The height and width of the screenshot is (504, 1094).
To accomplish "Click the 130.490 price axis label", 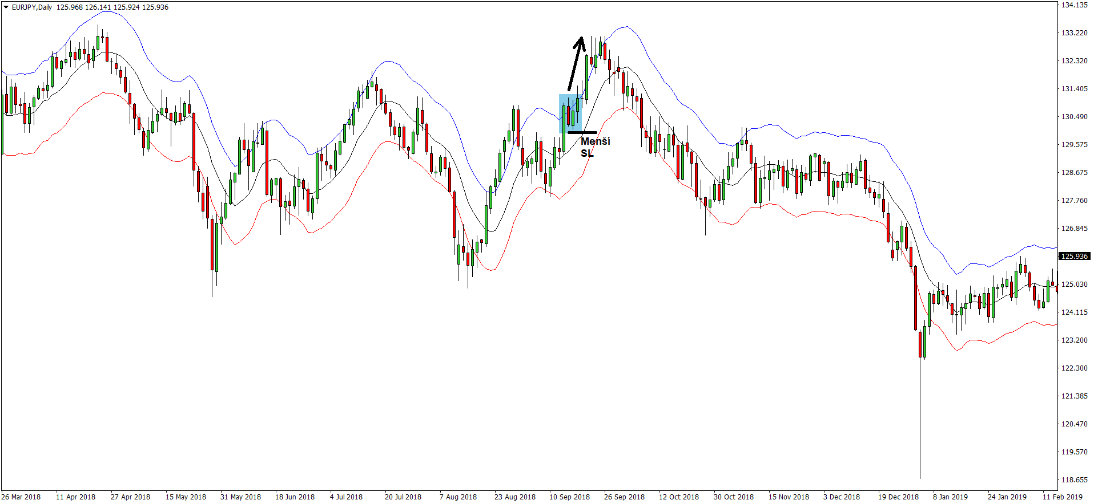I will pyautogui.click(x=1074, y=117).
